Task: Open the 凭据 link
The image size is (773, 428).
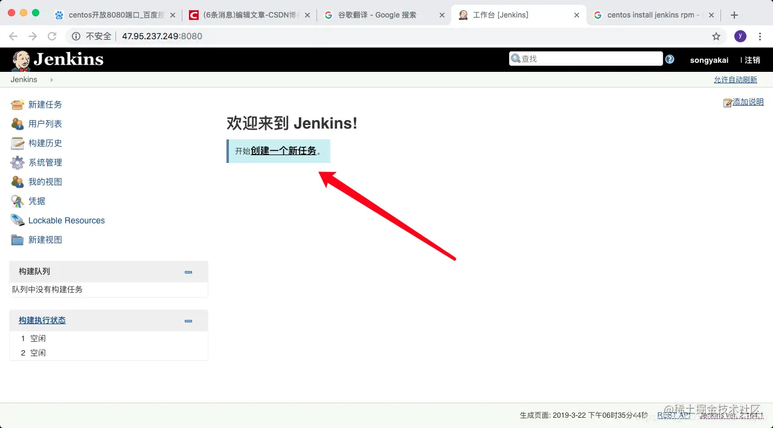Action: point(37,201)
